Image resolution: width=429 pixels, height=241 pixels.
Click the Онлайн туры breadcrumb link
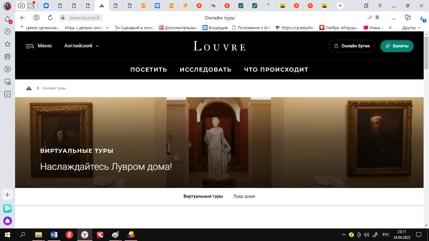(x=54, y=88)
